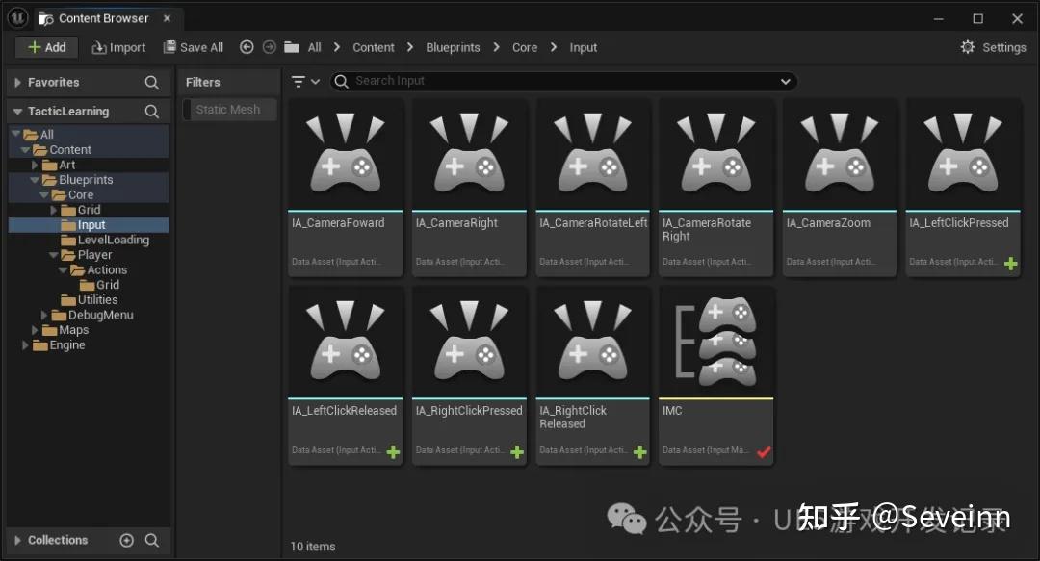1040x561 pixels.
Task: Click Save All button
Action: tap(193, 47)
